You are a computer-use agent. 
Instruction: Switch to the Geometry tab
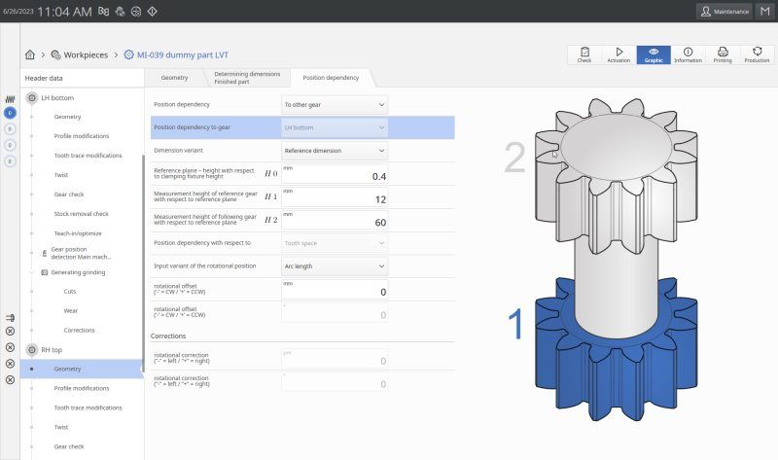[x=174, y=77]
